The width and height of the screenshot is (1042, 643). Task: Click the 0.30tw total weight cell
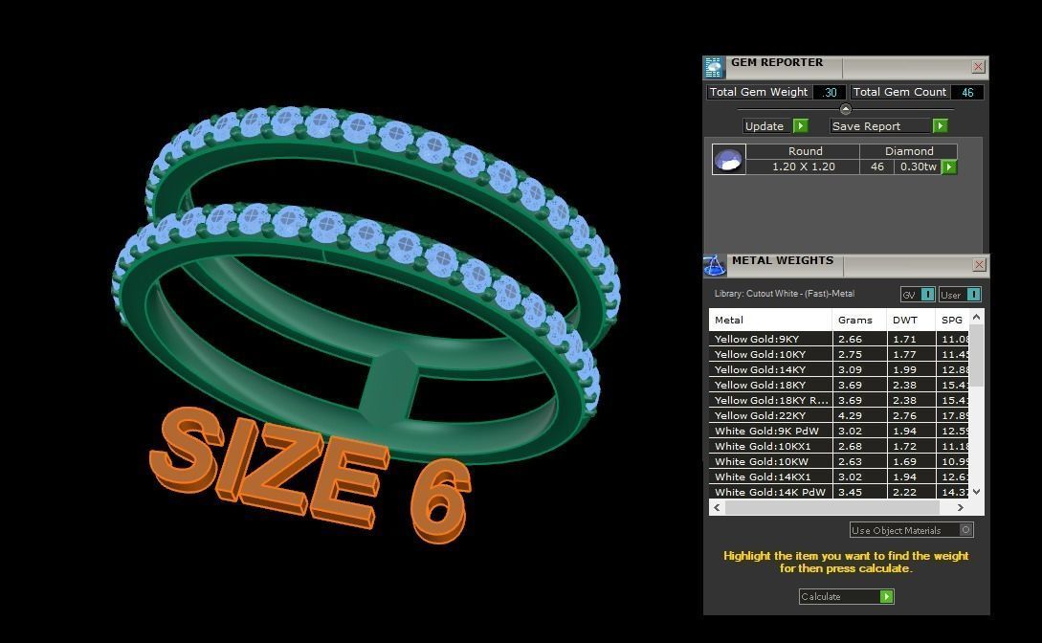[918, 166]
